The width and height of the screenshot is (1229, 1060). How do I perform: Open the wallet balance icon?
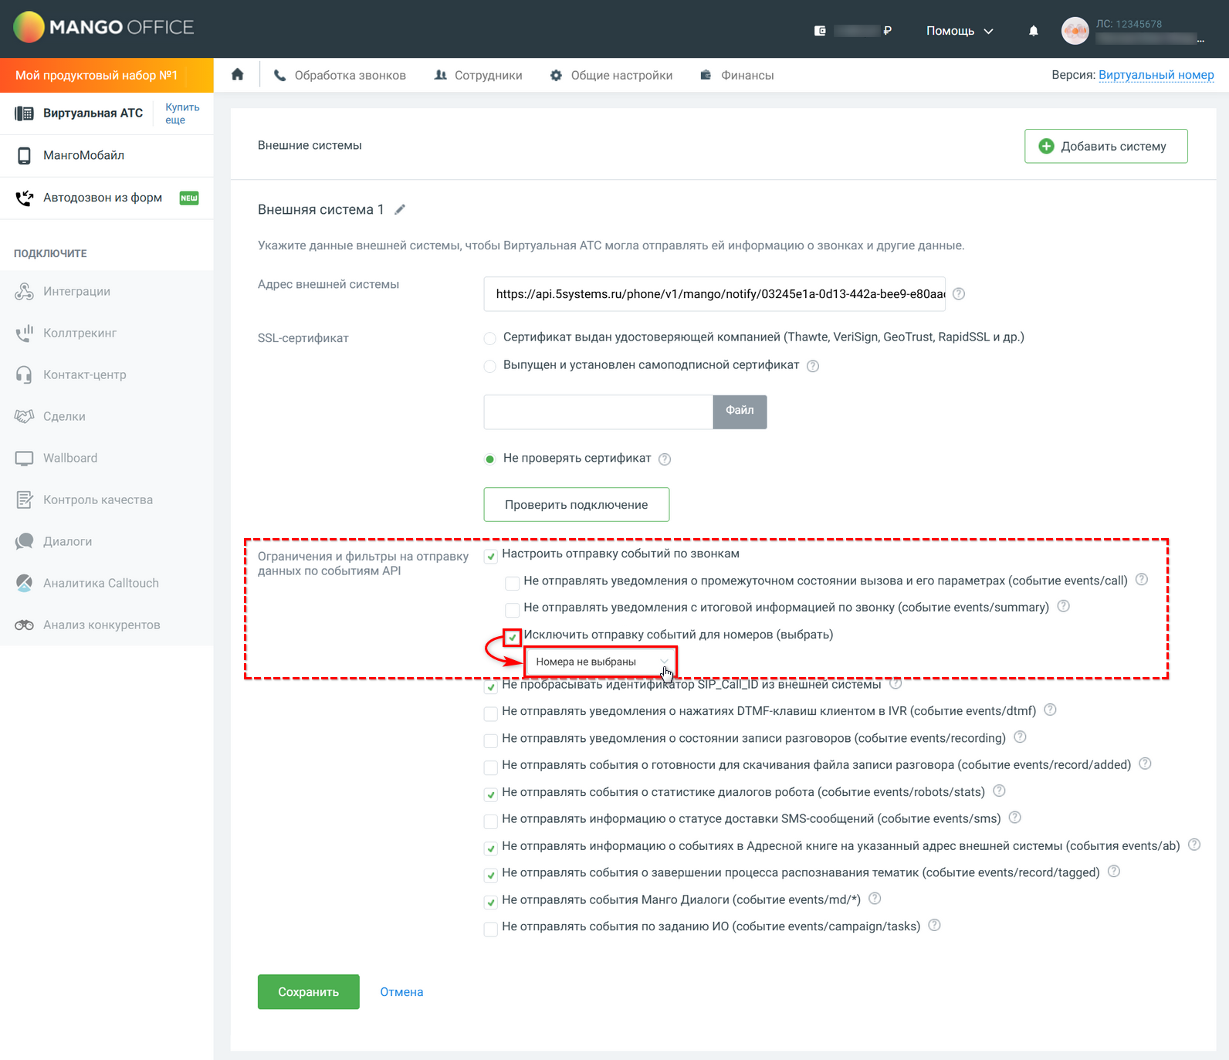(820, 31)
